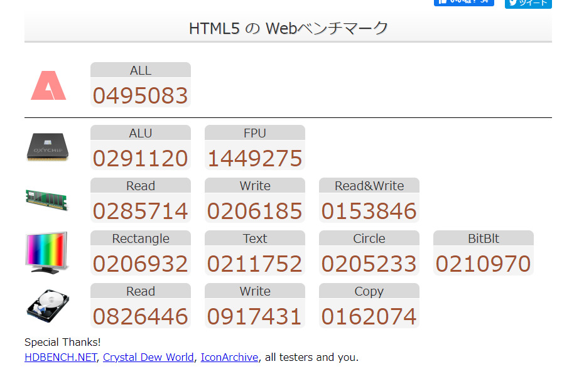Open the Crystal Dew World link
This screenshot has width=579, height=391.
tap(148, 357)
